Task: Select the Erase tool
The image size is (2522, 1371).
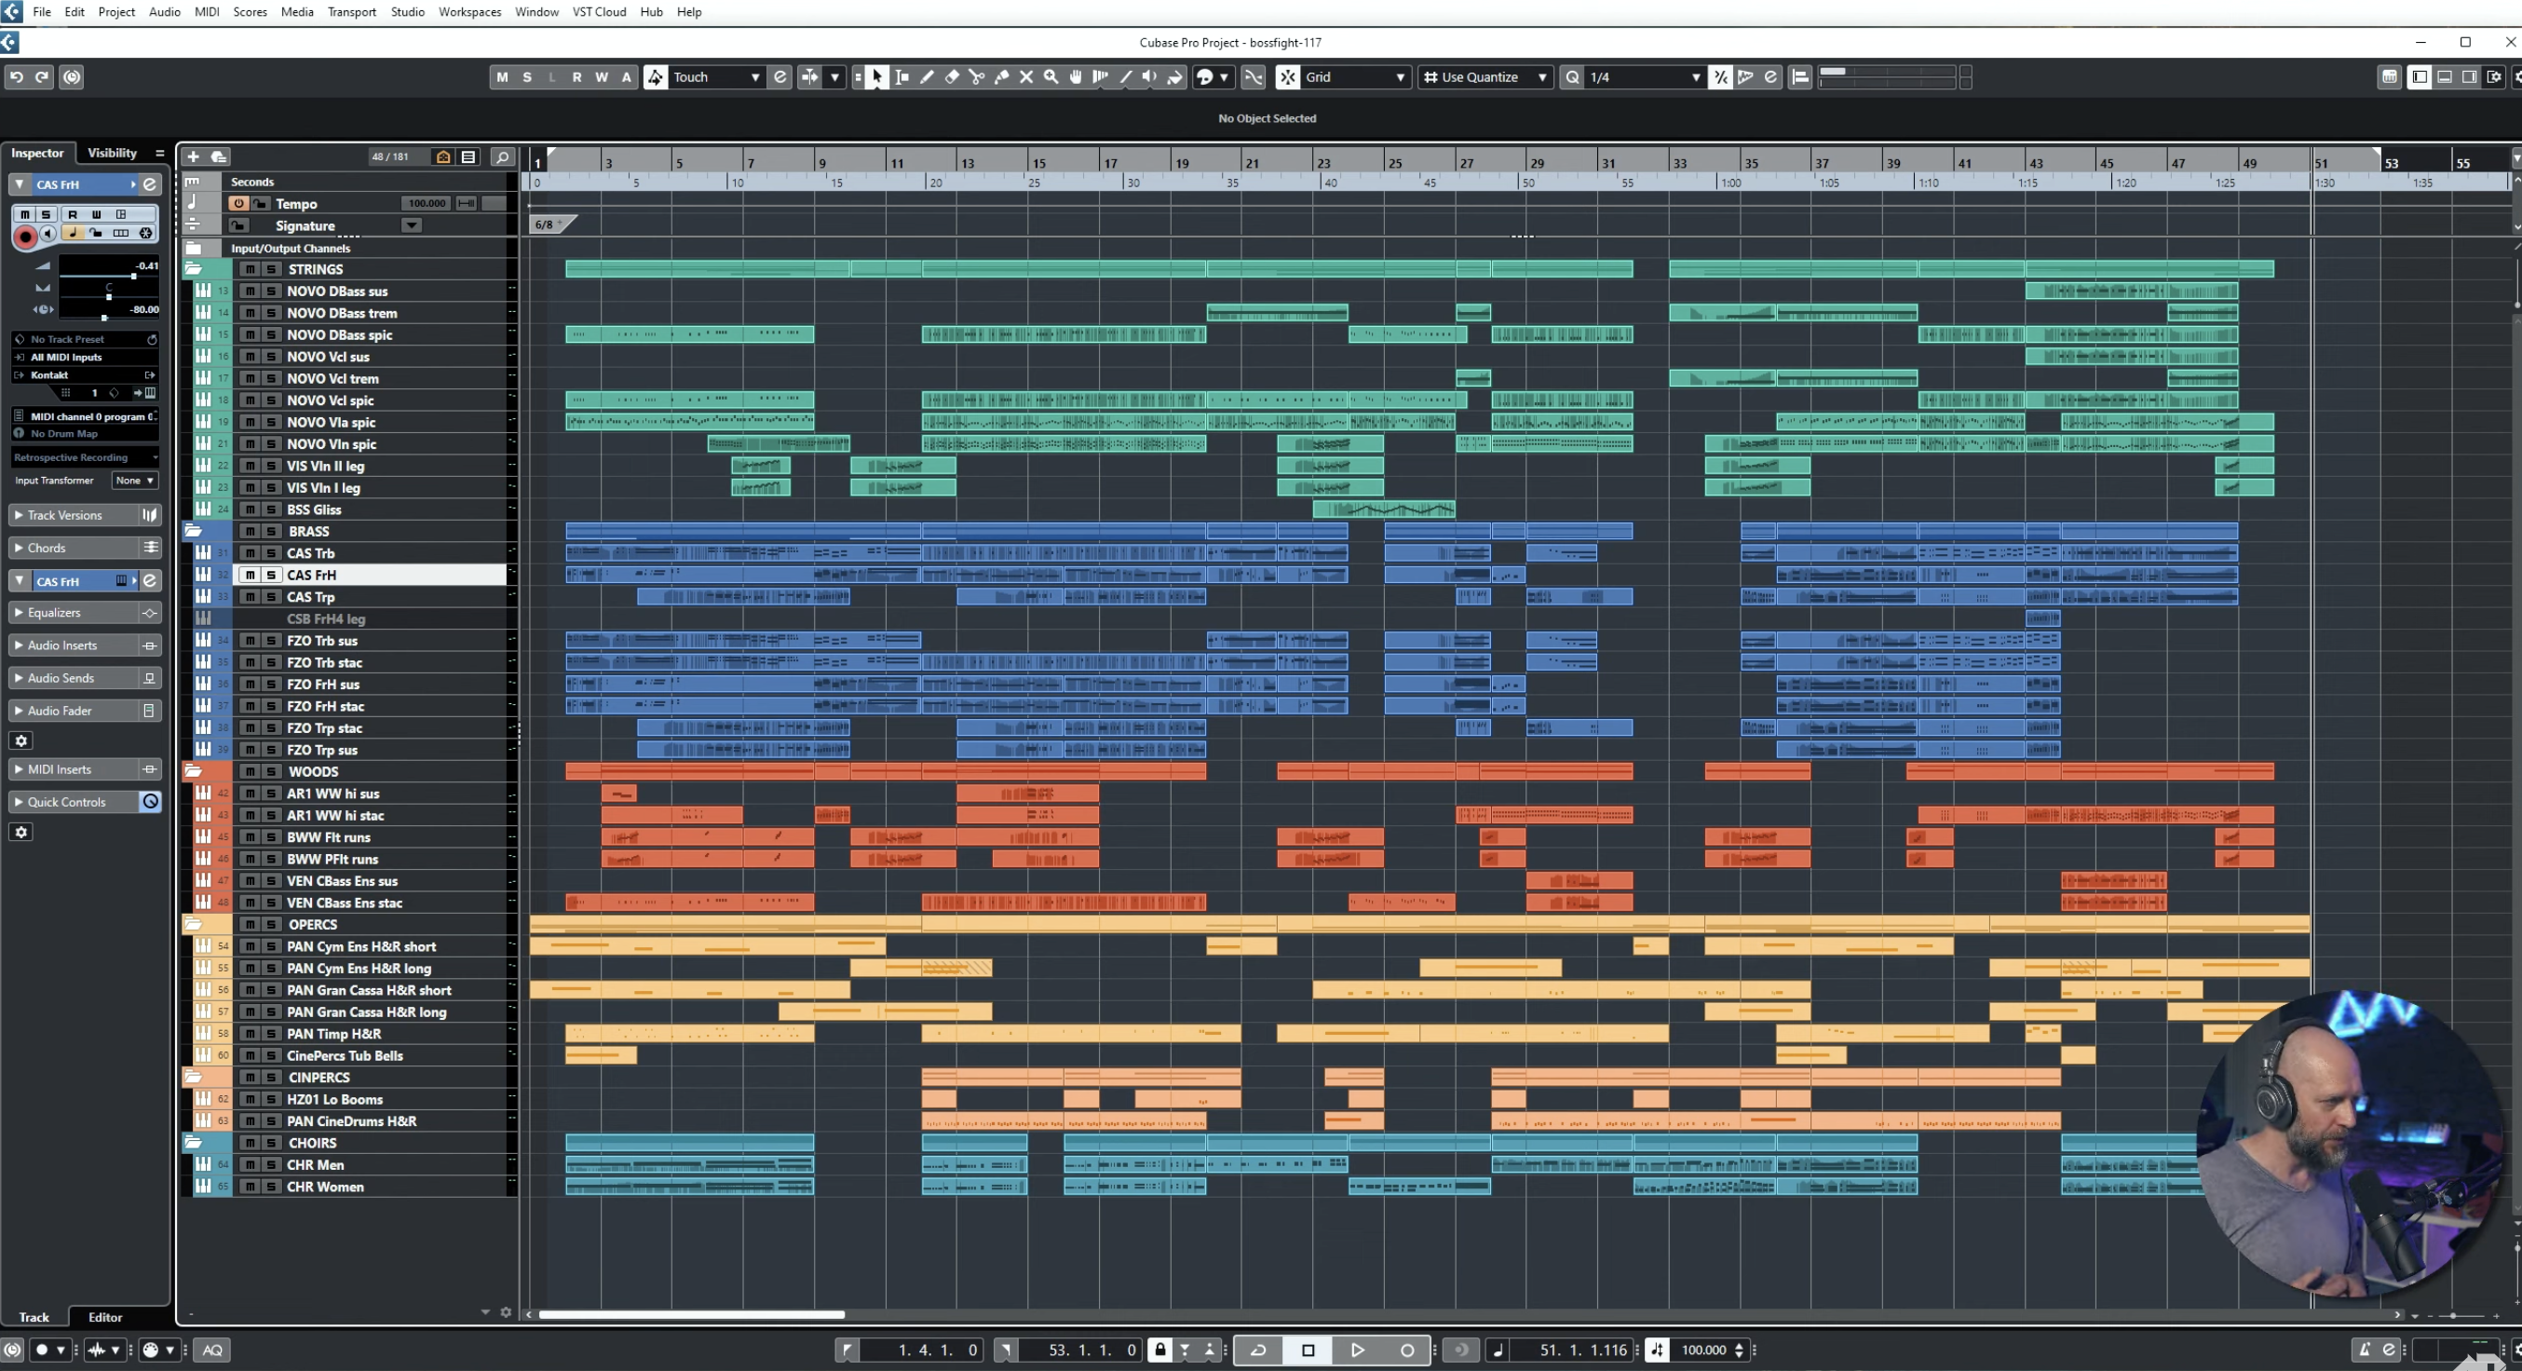Action: (x=952, y=76)
